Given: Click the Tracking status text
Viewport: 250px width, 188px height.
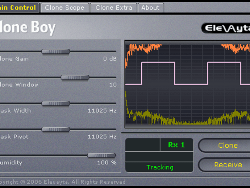Looking at the screenshot, I should pos(160,167).
